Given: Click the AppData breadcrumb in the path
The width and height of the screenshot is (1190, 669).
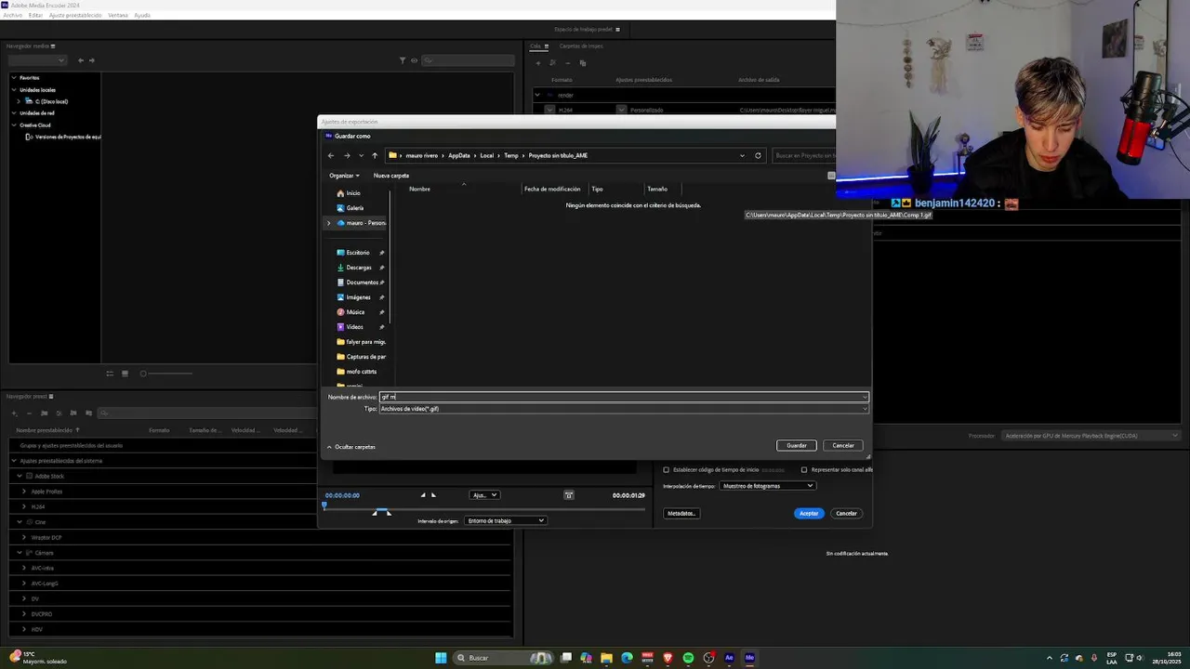Looking at the screenshot, I should pyautogui.click(x=459, y=155).
